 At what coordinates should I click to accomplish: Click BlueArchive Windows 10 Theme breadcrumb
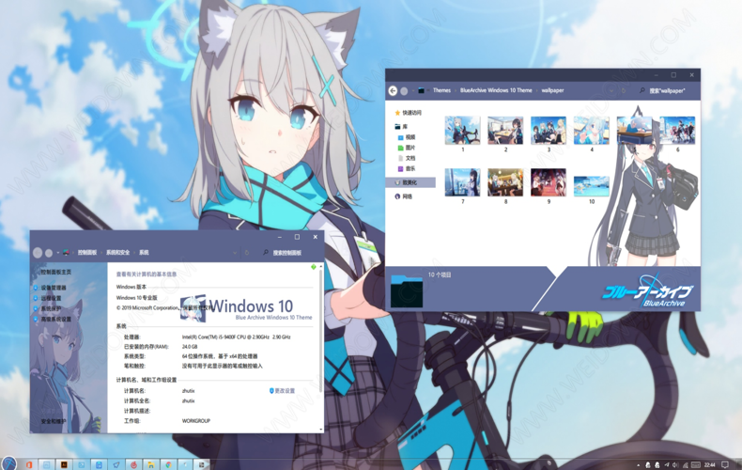coord(496,90)
